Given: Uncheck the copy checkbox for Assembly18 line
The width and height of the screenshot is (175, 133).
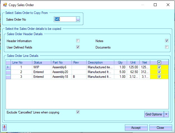Looking at the screenshot, I should 159,77.
